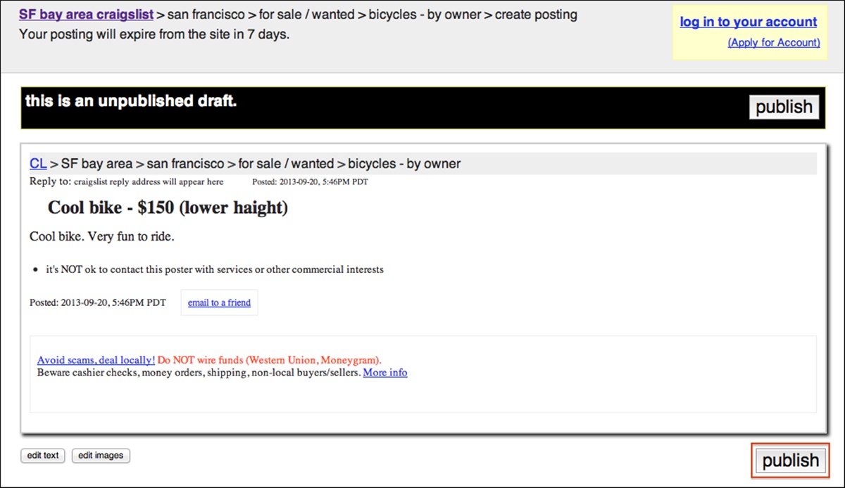The image size is (845, 488).
Task: Open the More info scam link
Action: [385, 372]
